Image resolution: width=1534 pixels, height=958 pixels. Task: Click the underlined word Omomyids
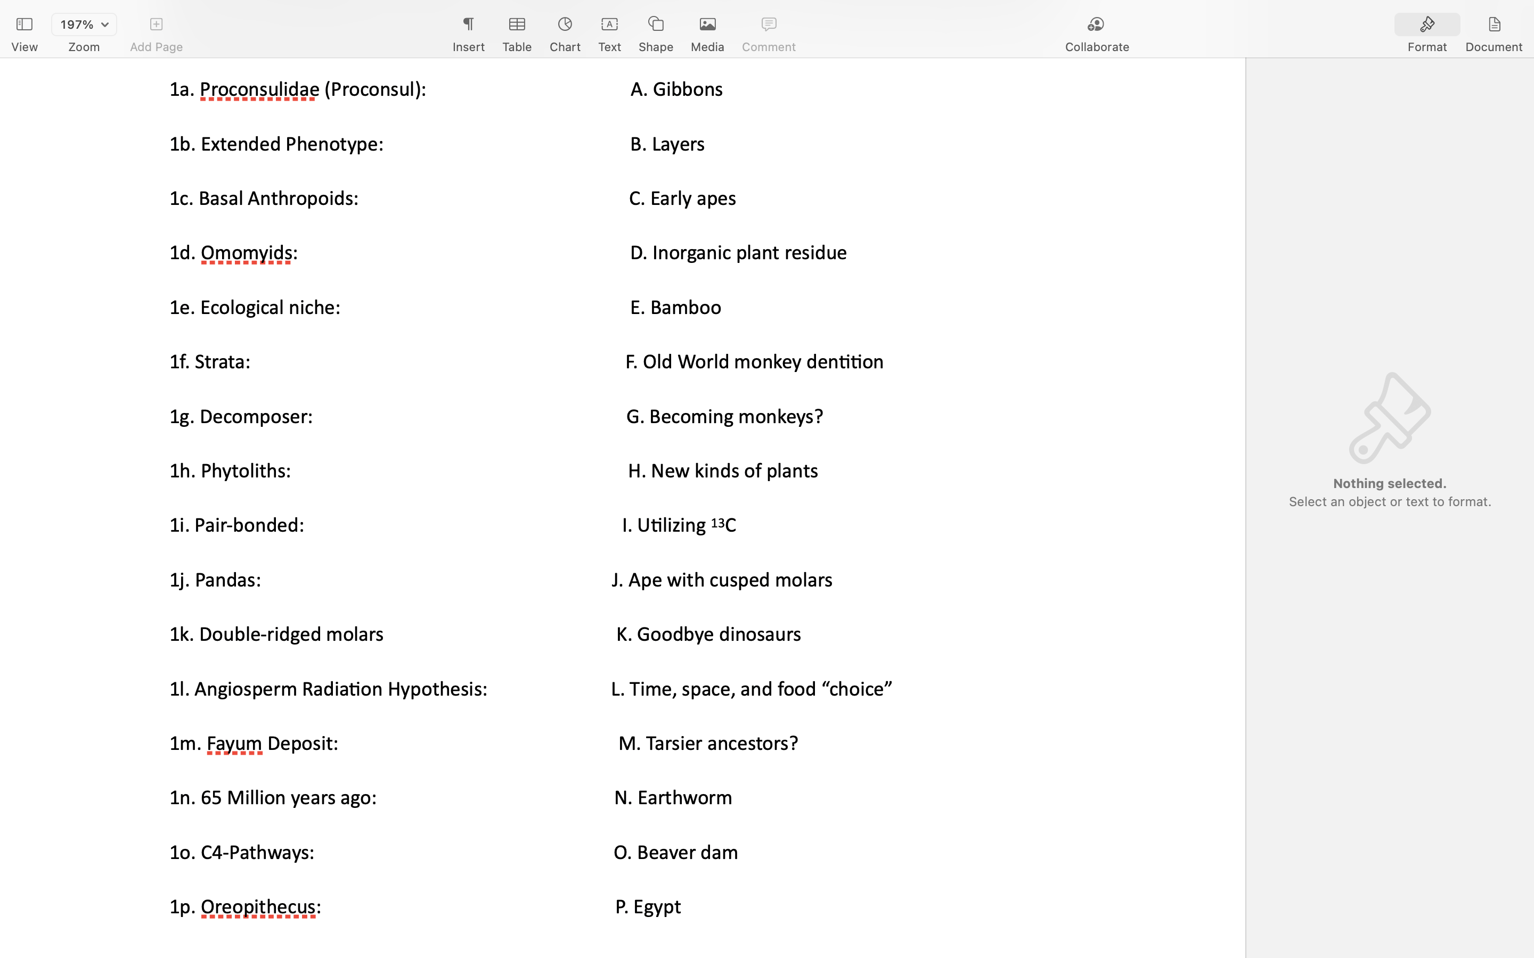246,253
